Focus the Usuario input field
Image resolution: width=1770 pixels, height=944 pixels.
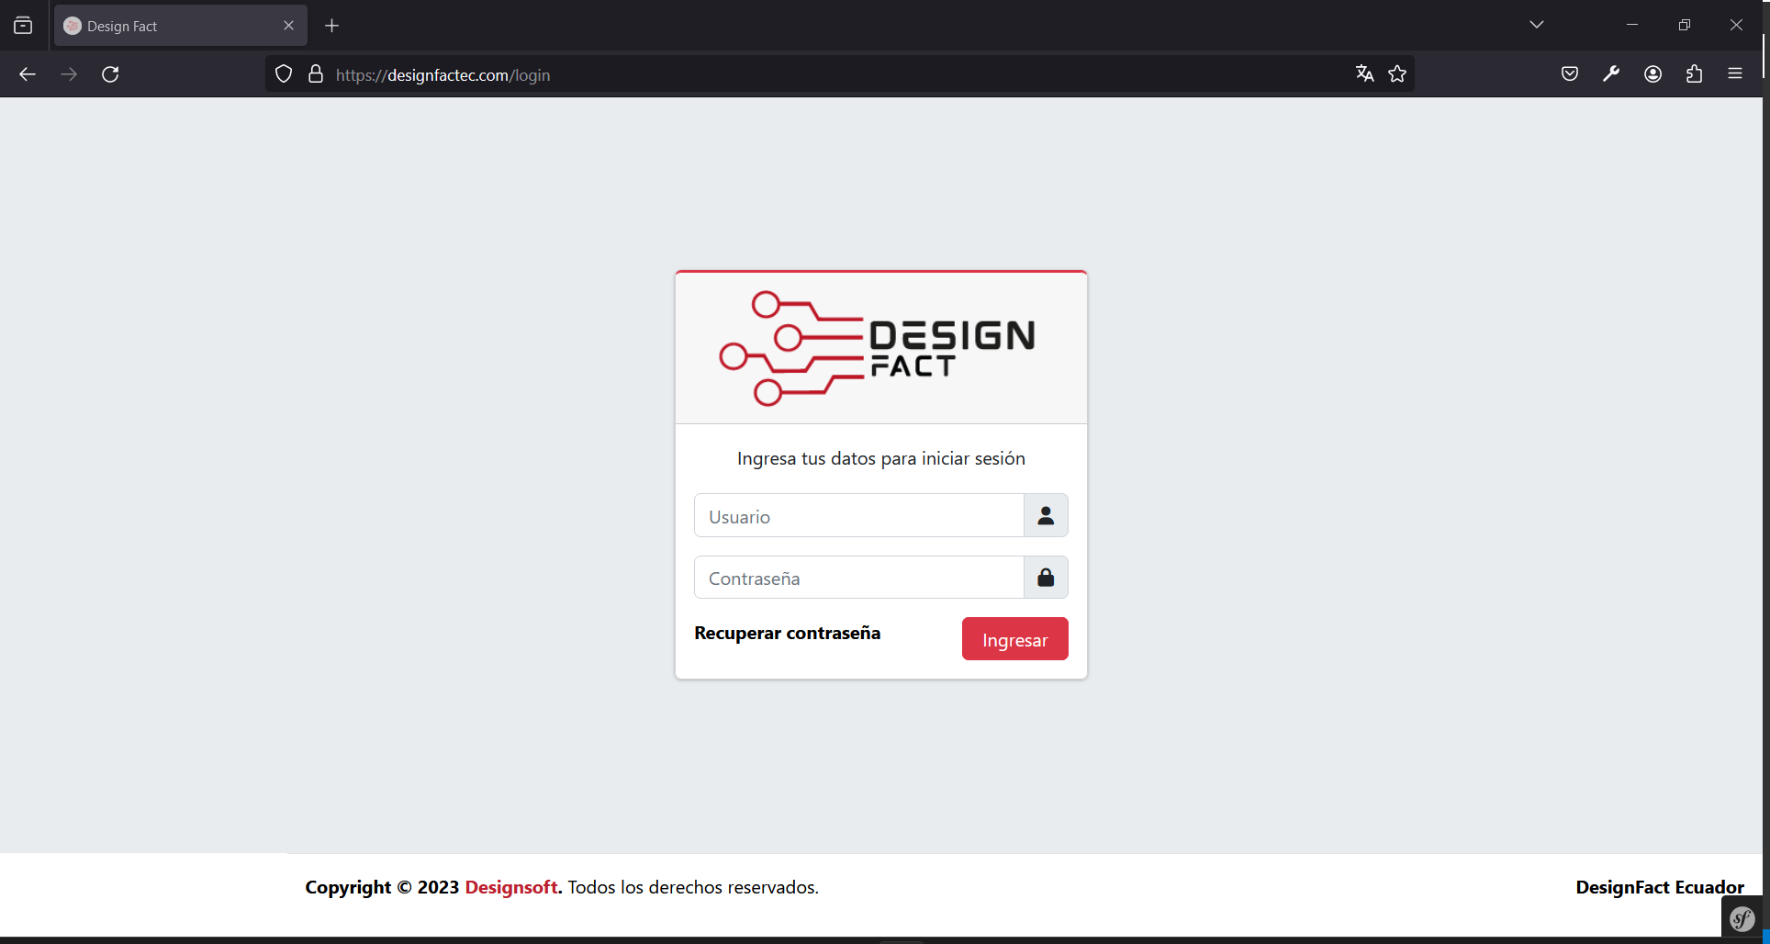pos(858,516)
